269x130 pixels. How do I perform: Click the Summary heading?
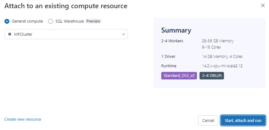tap(176, 30)
